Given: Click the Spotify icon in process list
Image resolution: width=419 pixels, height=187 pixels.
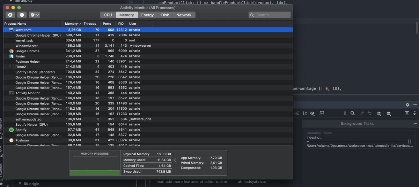Looking at the screenshot, I should tap(12, 130).
